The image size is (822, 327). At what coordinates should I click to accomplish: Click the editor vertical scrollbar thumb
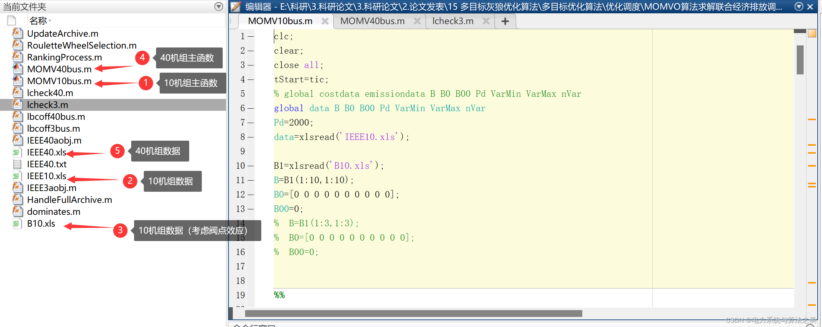pos(800,60)
